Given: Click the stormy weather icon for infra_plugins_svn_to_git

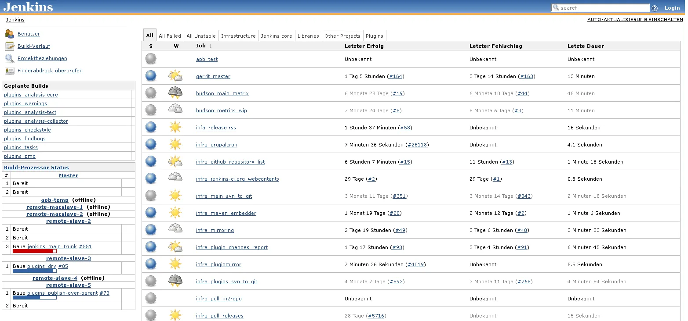Looking at the screenshot, I should pos(175,281).
